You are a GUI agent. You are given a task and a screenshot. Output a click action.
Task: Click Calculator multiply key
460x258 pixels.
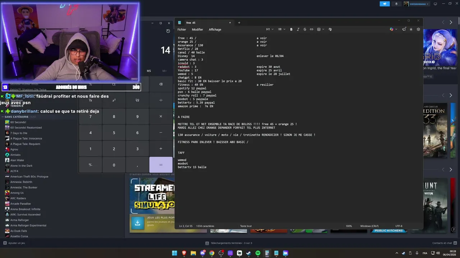pyautogui.click(x=161, y=116)
